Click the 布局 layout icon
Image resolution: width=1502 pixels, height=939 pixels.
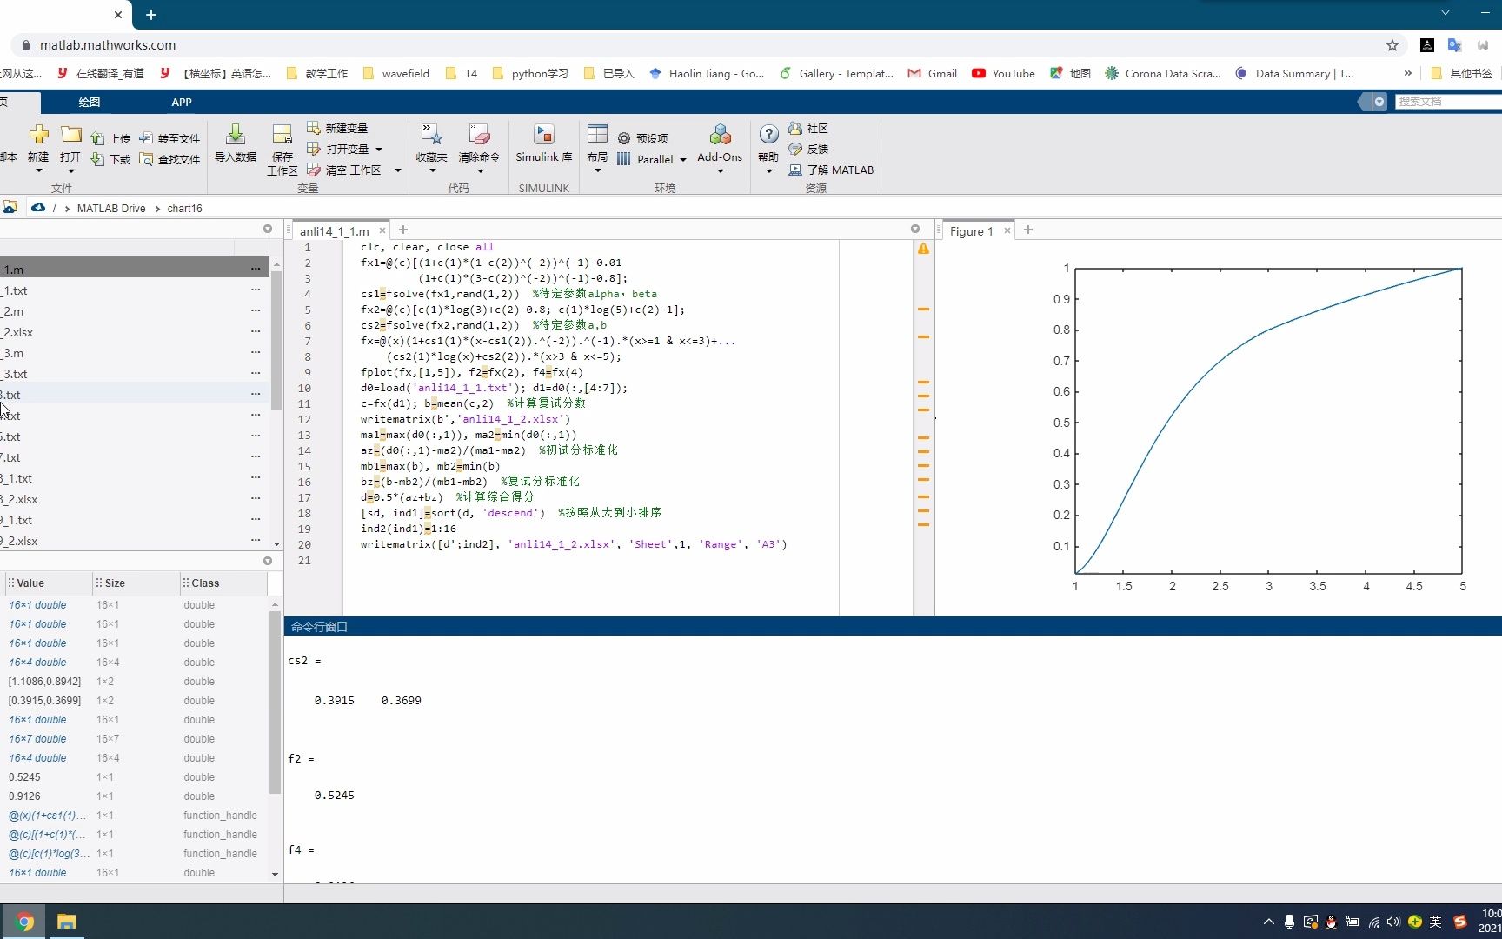point(597,134)
